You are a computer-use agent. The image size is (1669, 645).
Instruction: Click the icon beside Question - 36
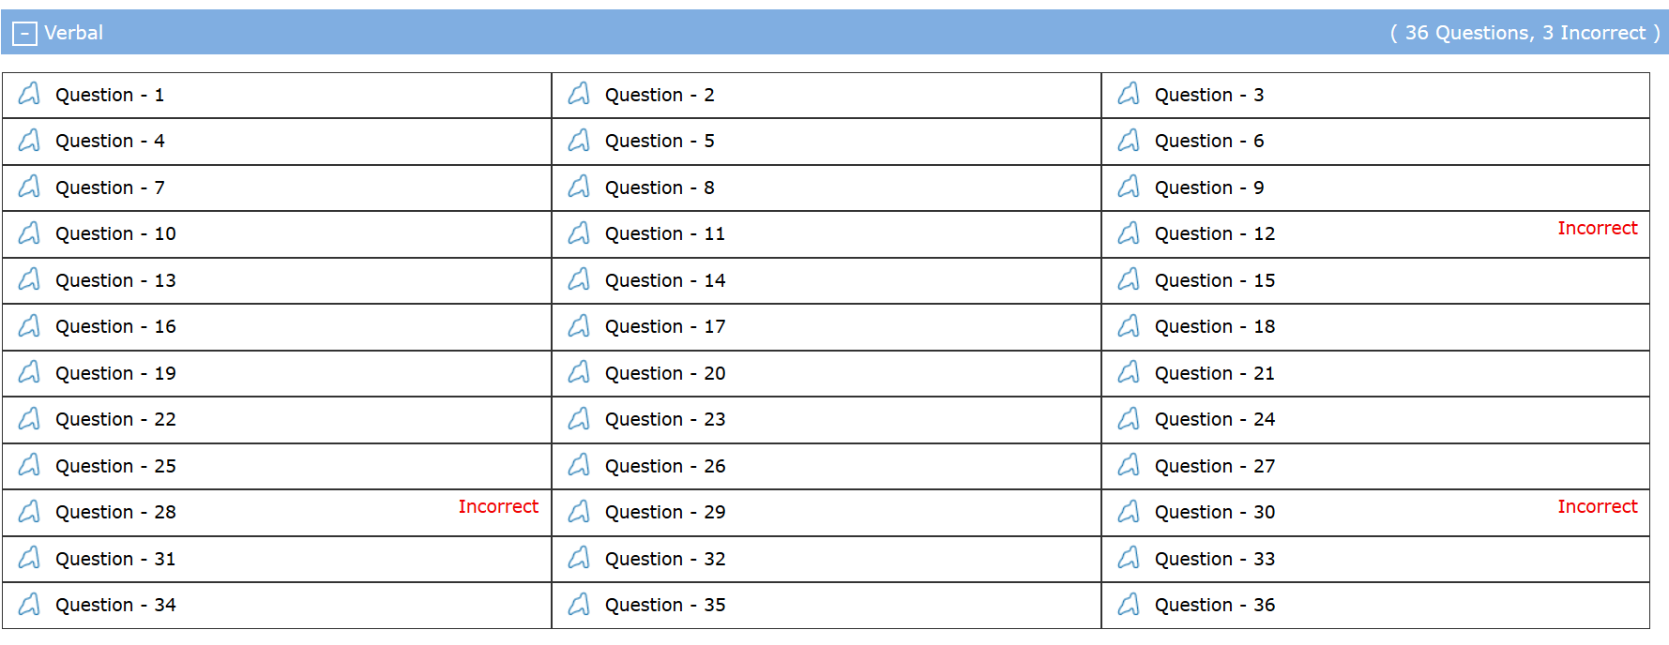tap(1130, 605)
